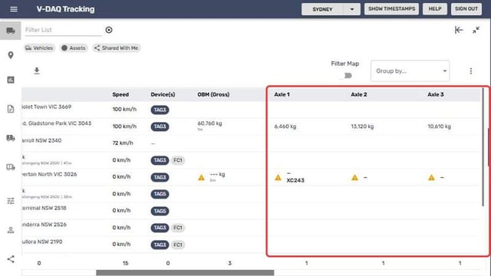Viewport: 491px width, 276px height.
Task: Sort by the OBM (Gross) column header
Action: click(x=213, y=94)
